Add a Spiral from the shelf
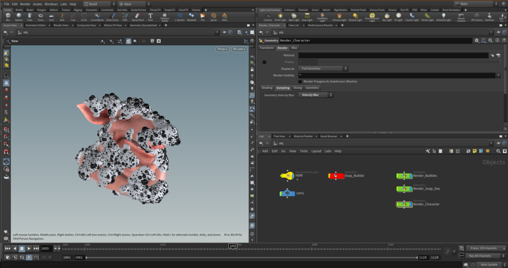The image size is (508, 268). tap(213, 17)
